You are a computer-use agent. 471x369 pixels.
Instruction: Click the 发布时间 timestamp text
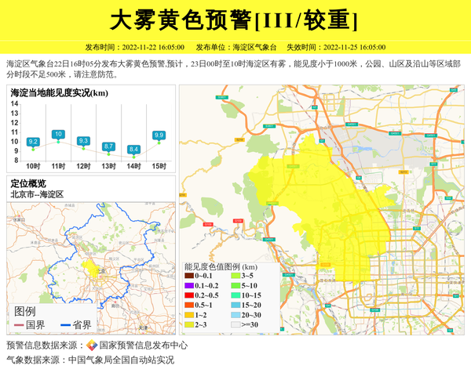tap(134, 47)
